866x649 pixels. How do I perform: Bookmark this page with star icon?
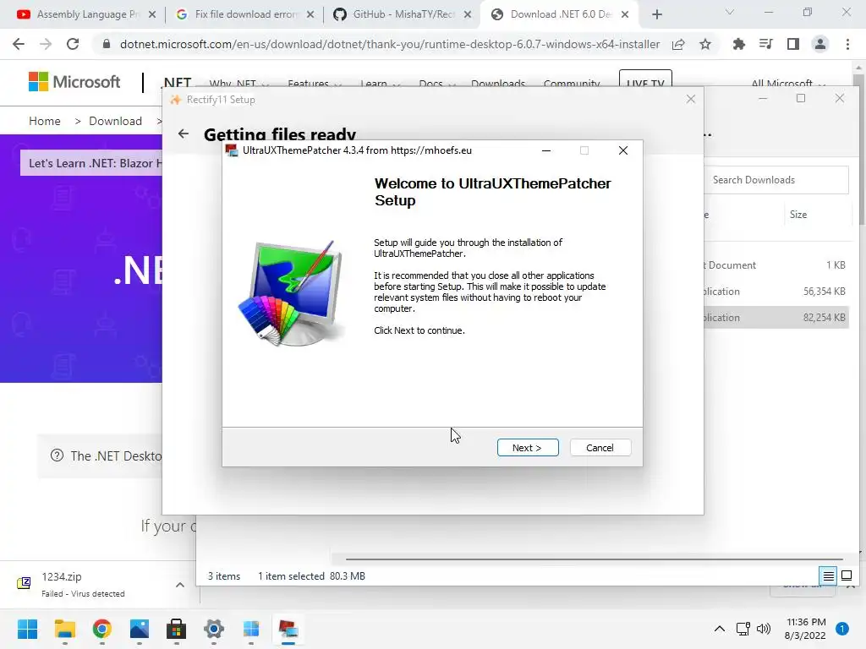click(705, 44)
